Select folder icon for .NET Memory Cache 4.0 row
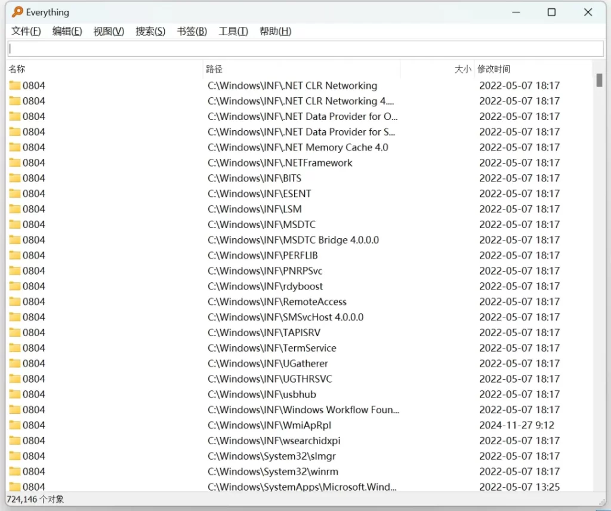The image size is (611, 511). [x=15, y=147]
